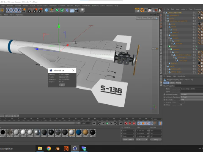Image resolution: width=203 pixels, height=152 pixels.
Task: Toggle scale keyframe channel icon
Action: click(x=143, y=123)
